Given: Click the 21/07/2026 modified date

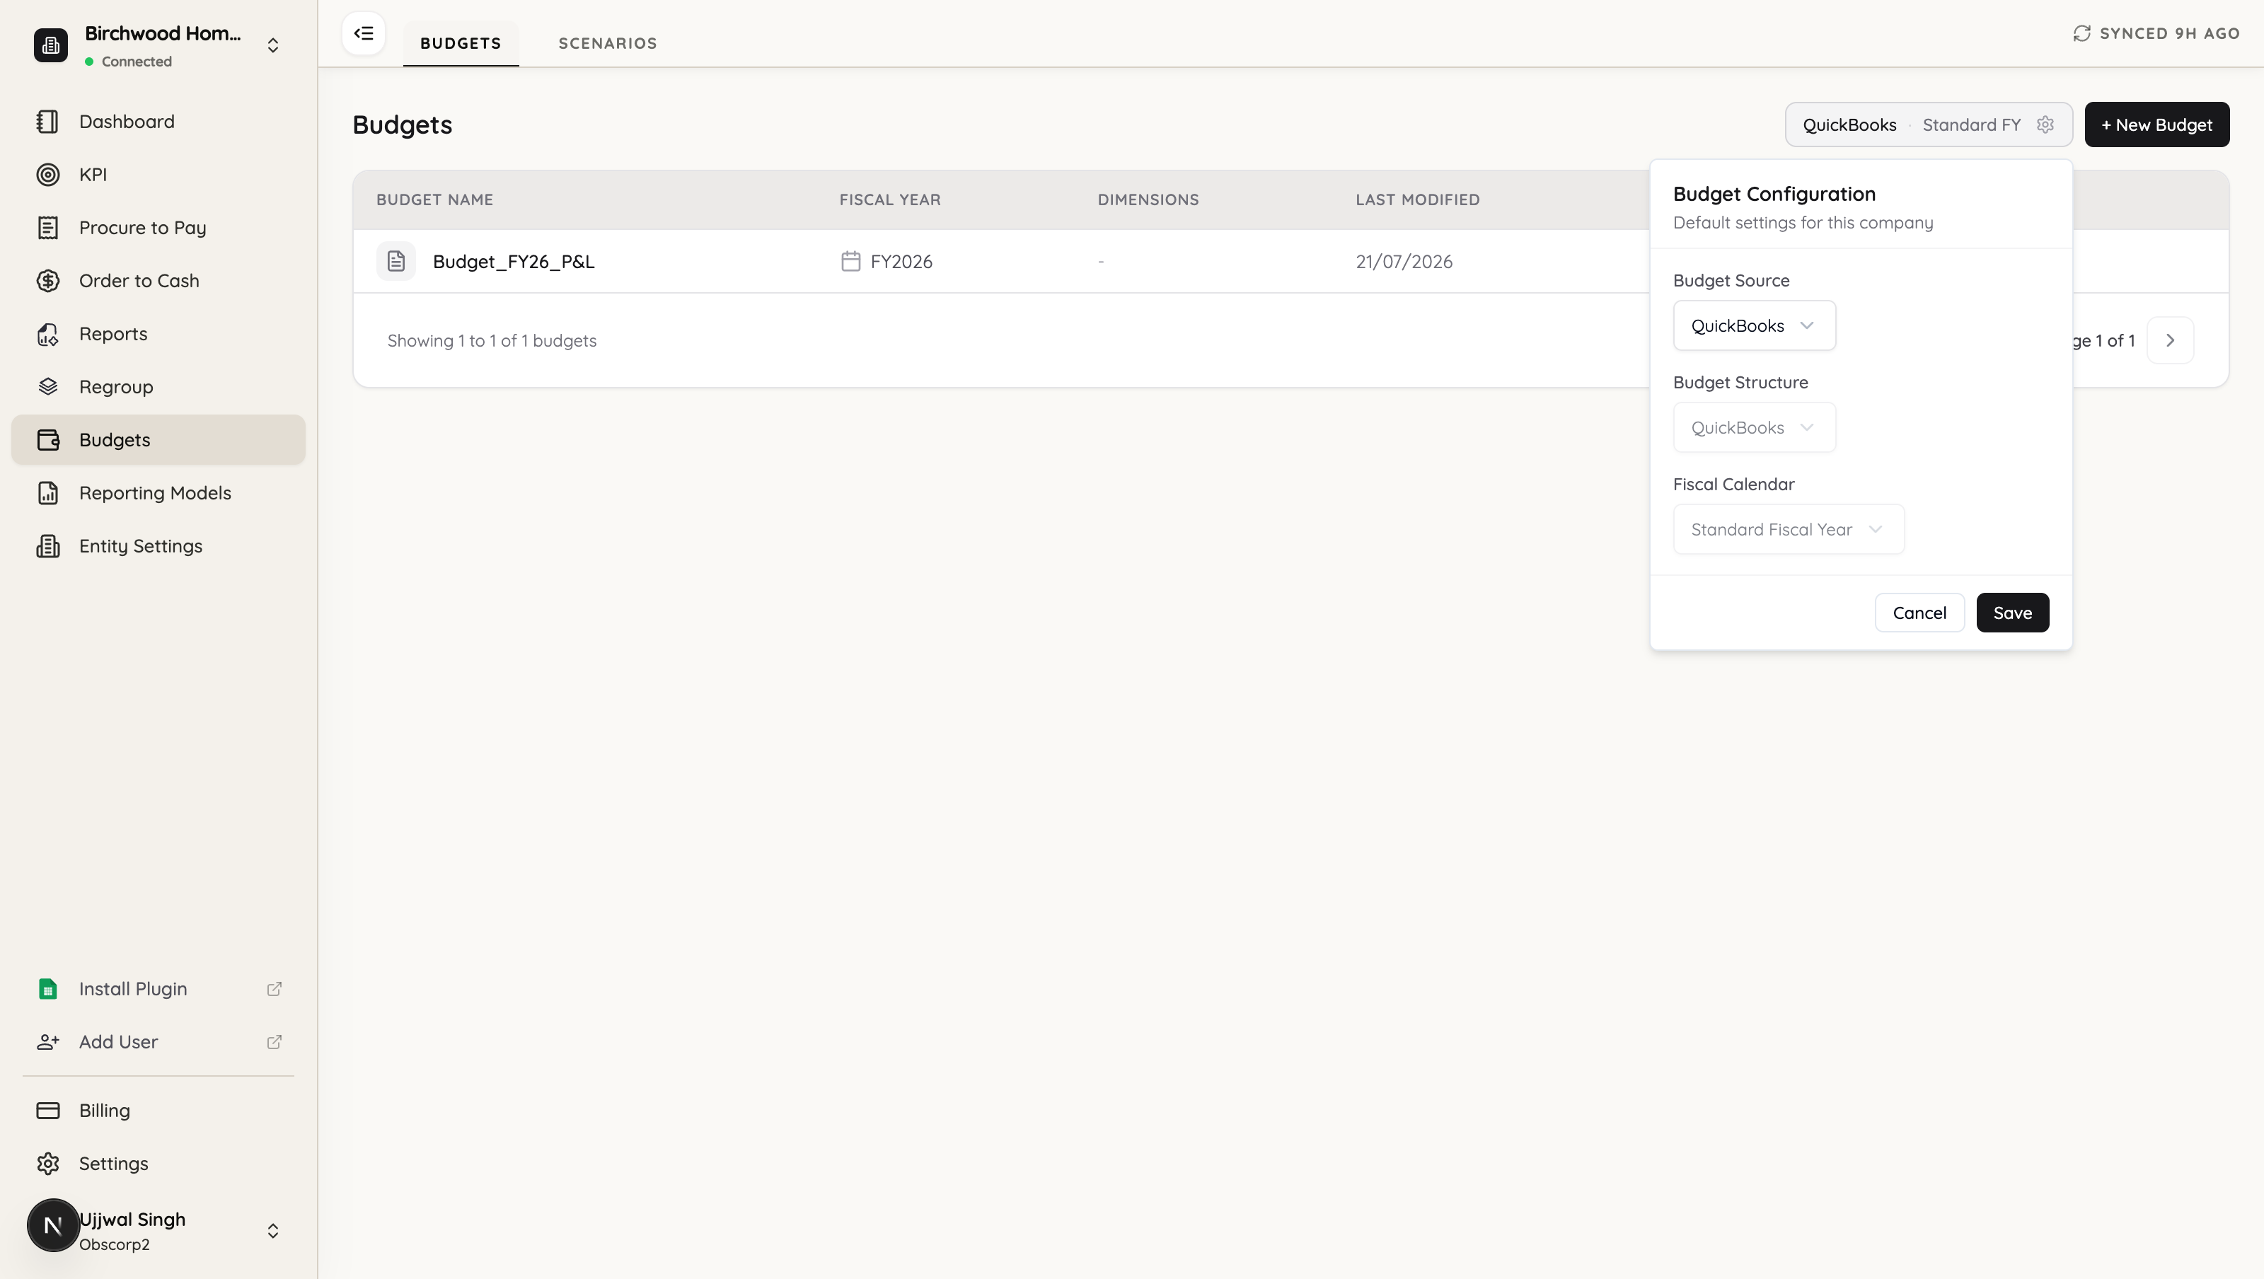Looking at the screenshot, I should point(1404,261).
